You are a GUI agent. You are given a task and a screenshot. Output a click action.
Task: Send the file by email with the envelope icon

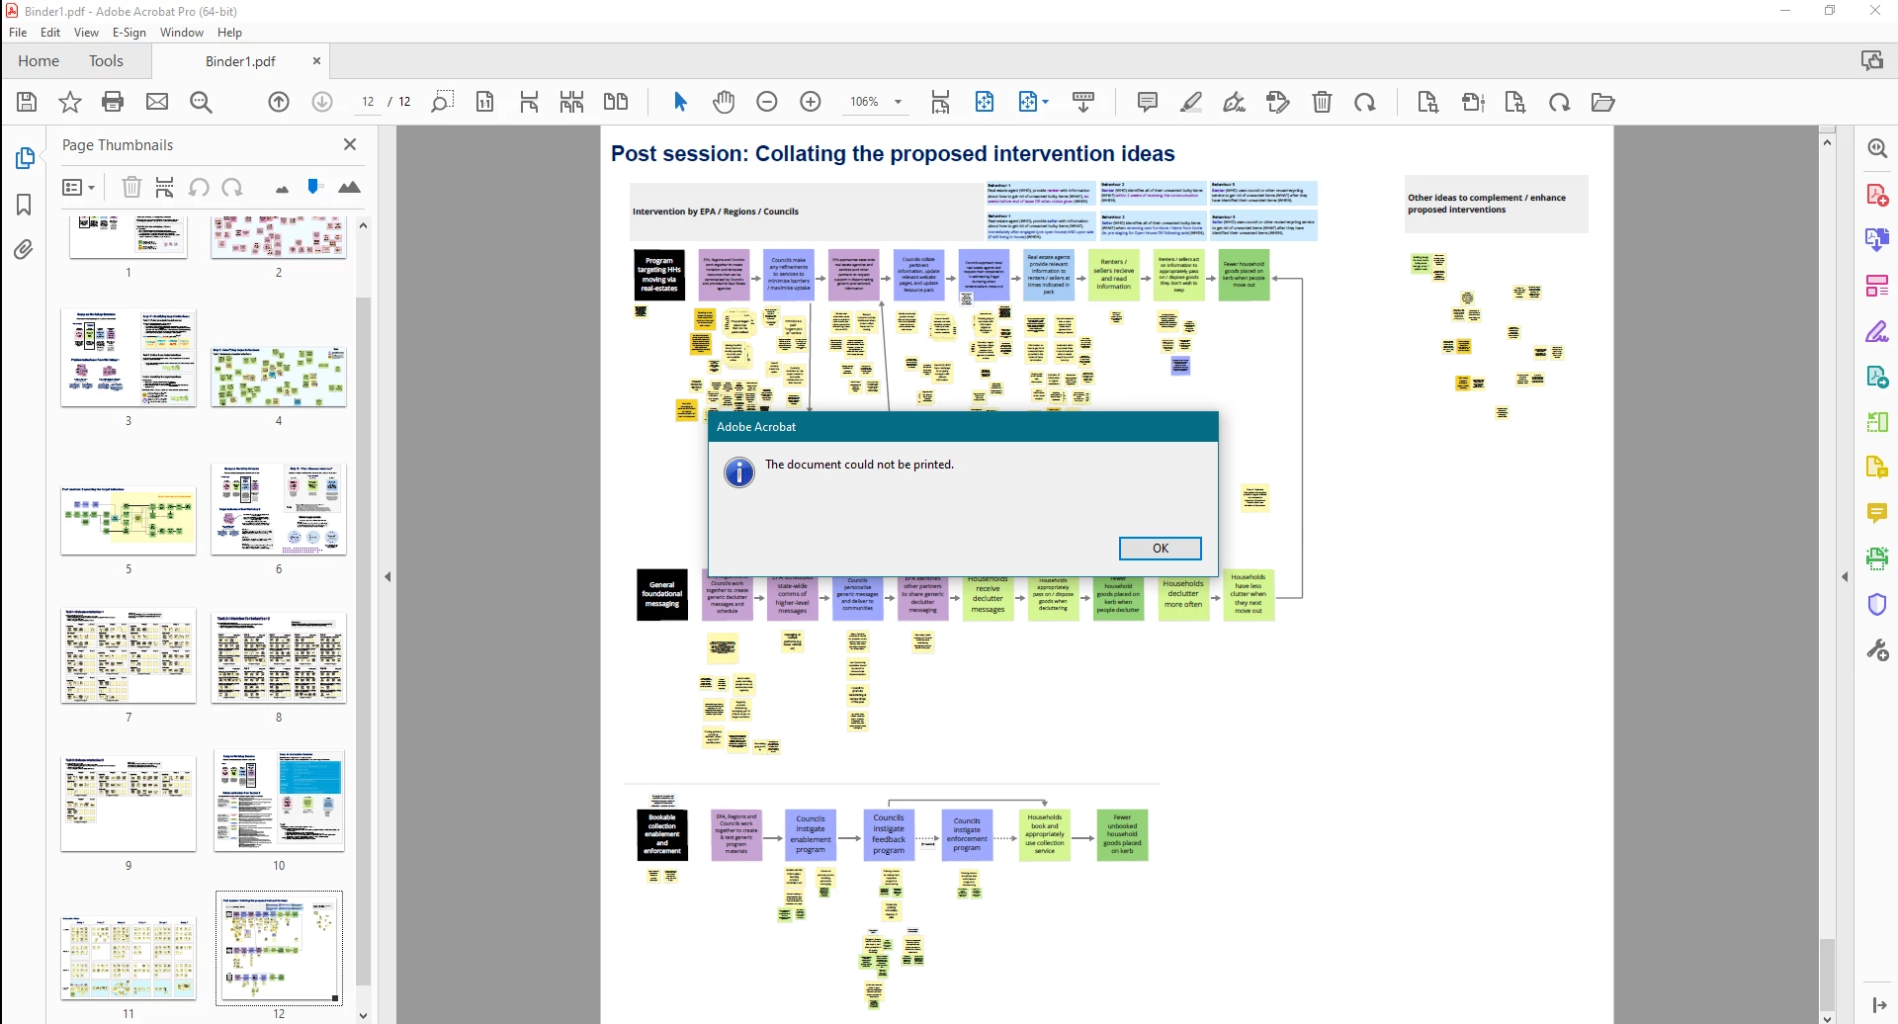pyautogui.click(x=157, y=102)
